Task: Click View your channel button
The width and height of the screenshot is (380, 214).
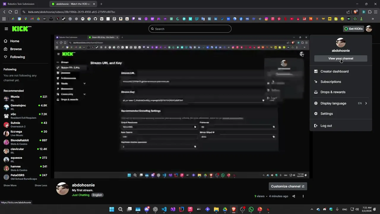Action: (x=341, y=59)
